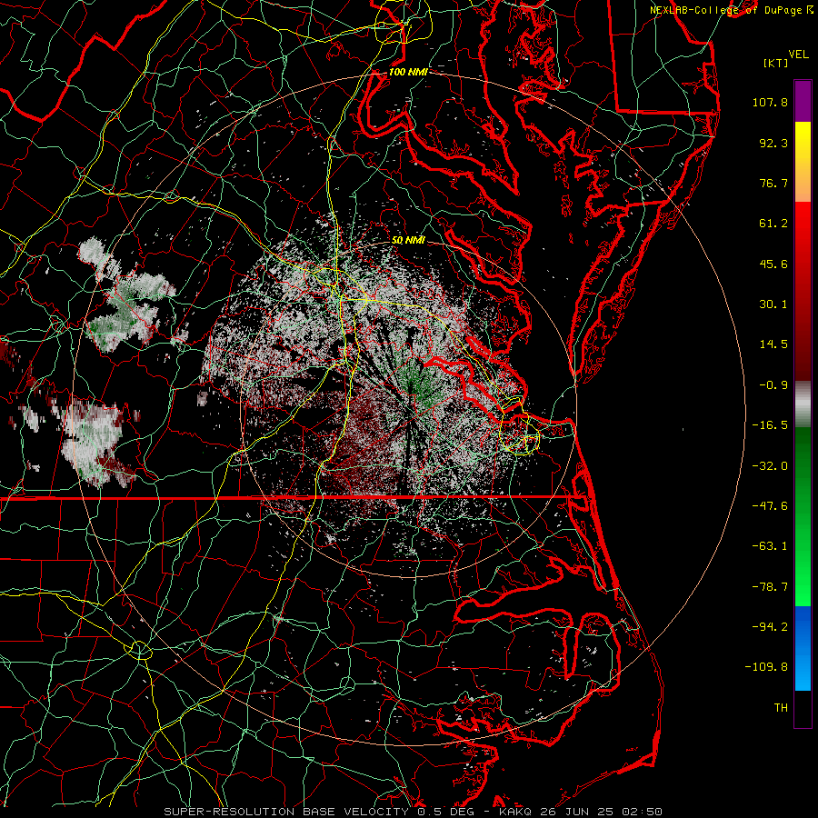The height and width of the screenshot is (818, 818).
Task: Click the -78.7 legend value
Action: [x=770, y=587]
